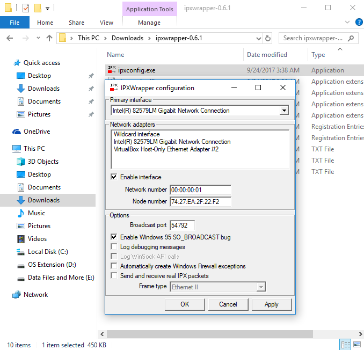
Task: Tick Send and receive real IPX packets
Action: pos(114,276)
